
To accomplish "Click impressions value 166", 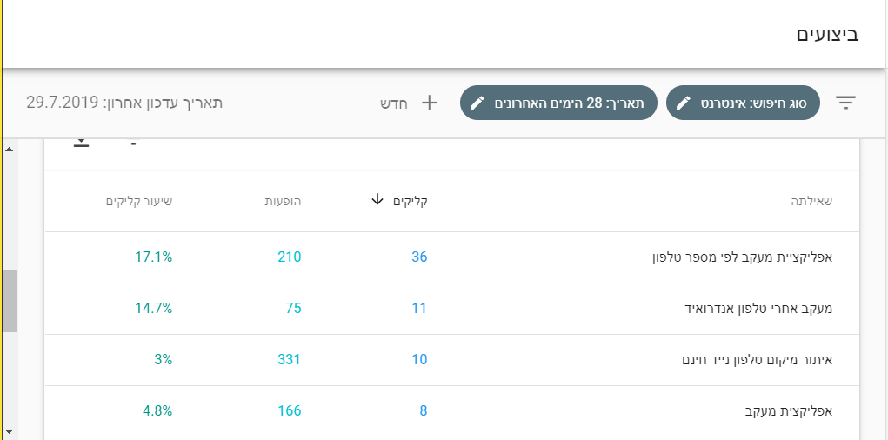I will click(290, 411).
